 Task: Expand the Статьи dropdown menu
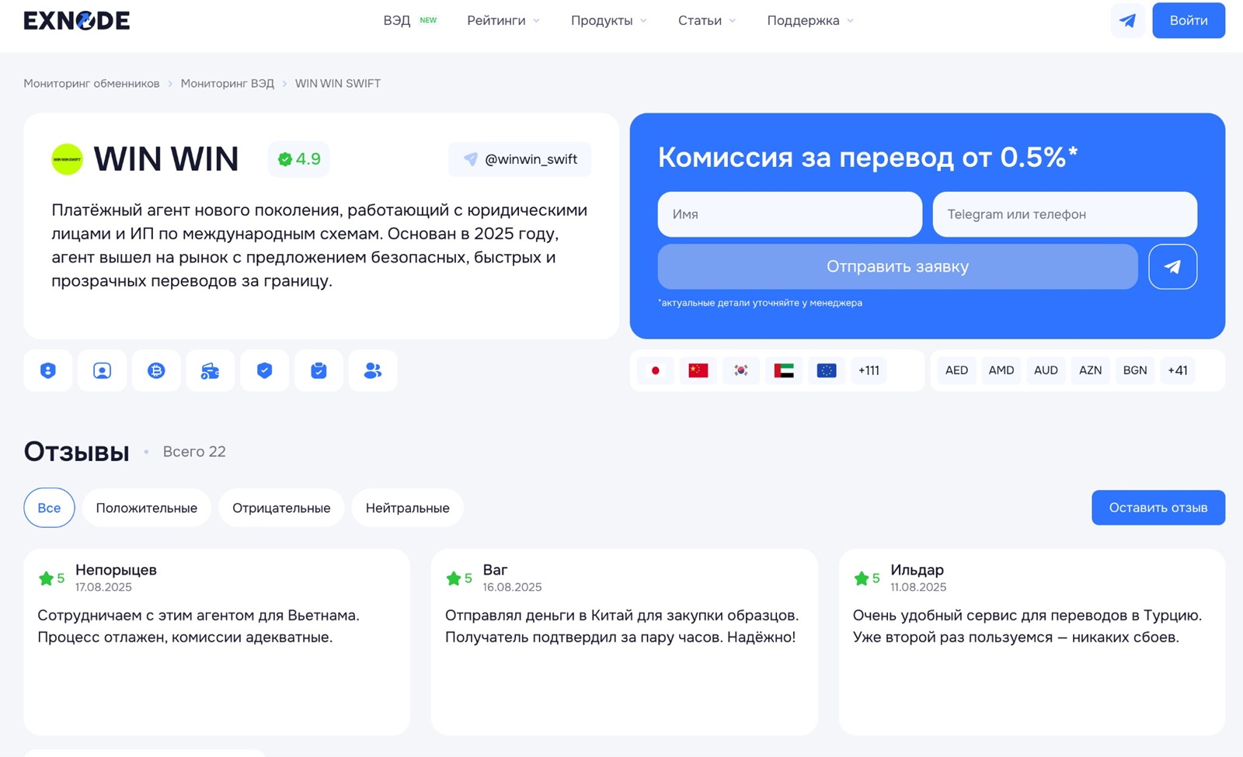coord(706,20)
